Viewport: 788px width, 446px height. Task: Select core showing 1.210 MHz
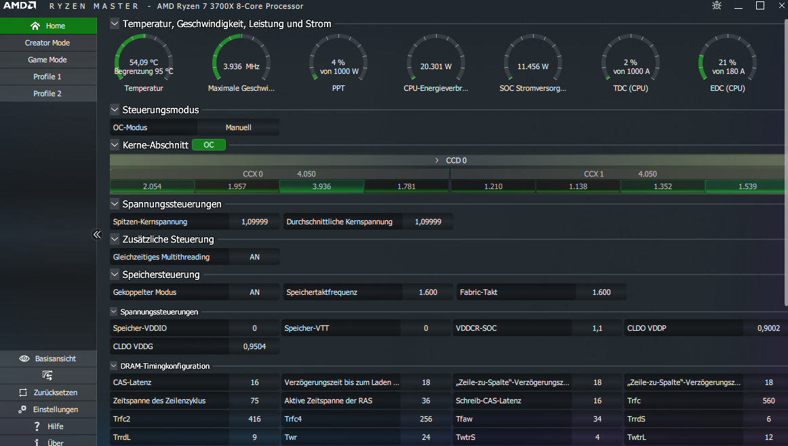[493, 186]
